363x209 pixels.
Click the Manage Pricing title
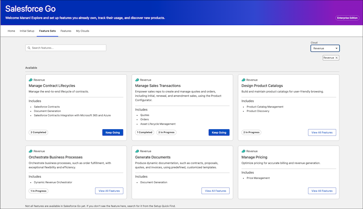tap(255, 157)
